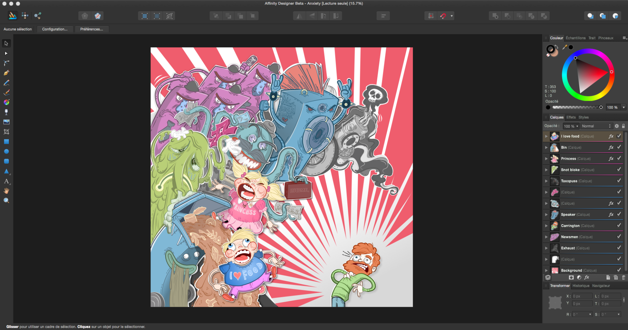
Task: Select the Ellipse shape tool
Action: click(6, 152)
